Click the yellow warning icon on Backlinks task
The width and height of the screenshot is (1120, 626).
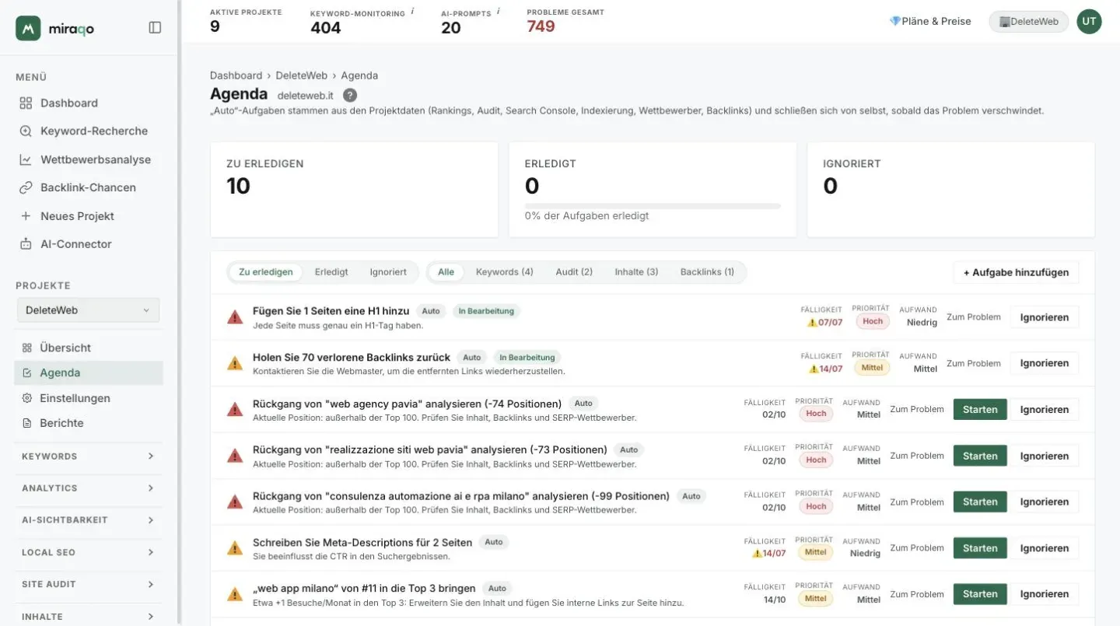click(235, 363)
